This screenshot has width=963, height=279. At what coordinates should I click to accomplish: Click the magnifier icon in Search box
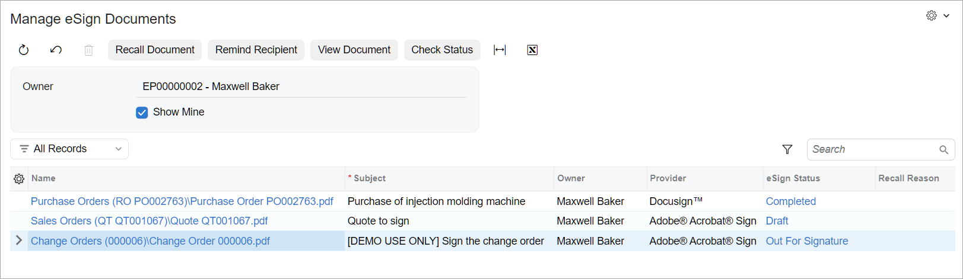943,150
